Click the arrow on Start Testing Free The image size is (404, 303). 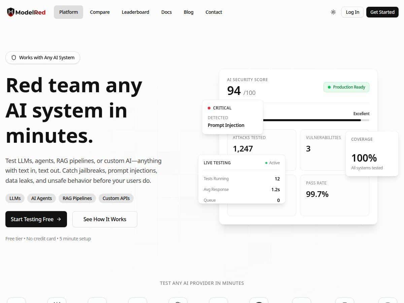click(x=59, y=219)
